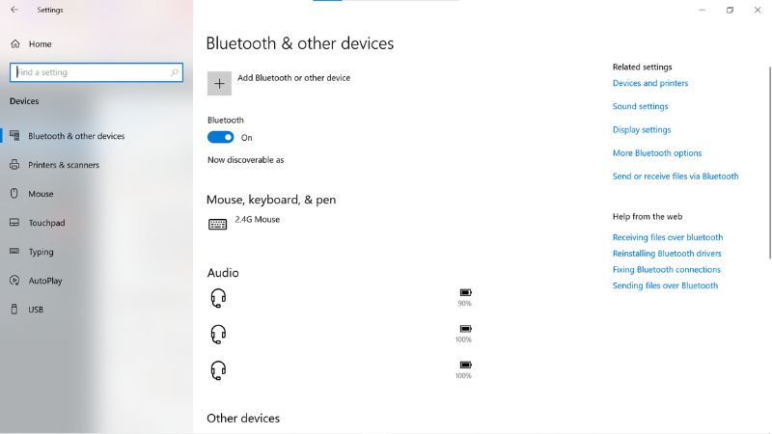
Task: Click Add Bluetooth or other device label
Action: 294,78
